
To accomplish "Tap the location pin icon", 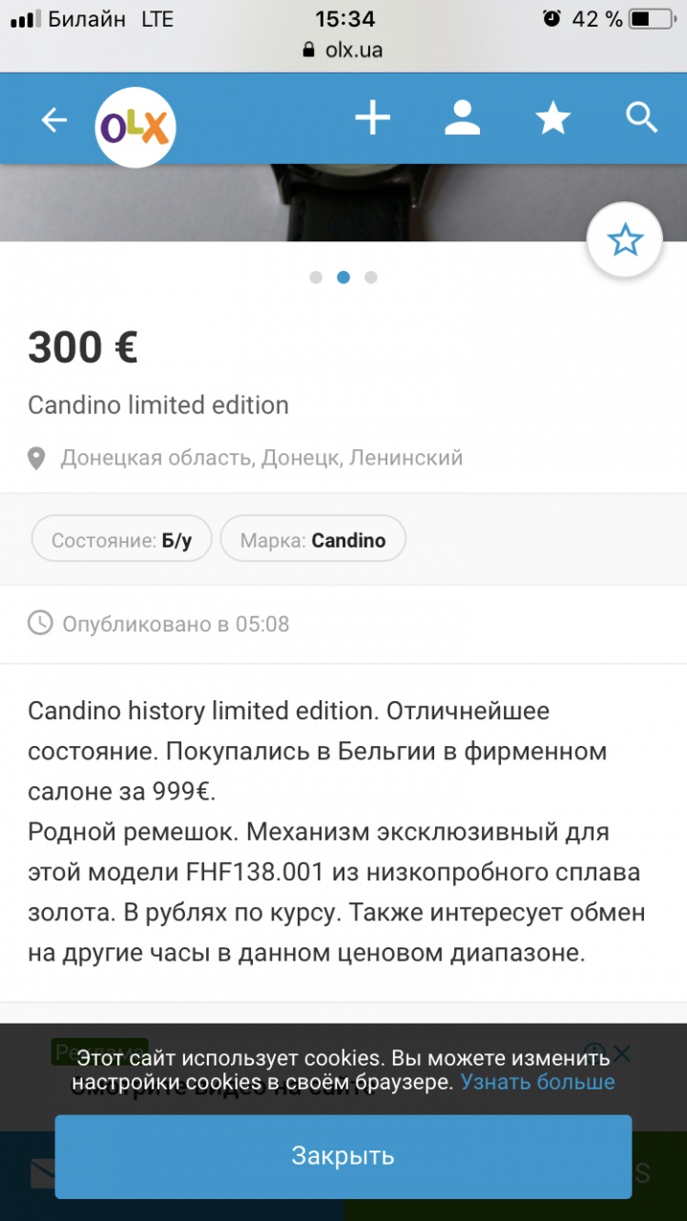I will coord(36,459).
